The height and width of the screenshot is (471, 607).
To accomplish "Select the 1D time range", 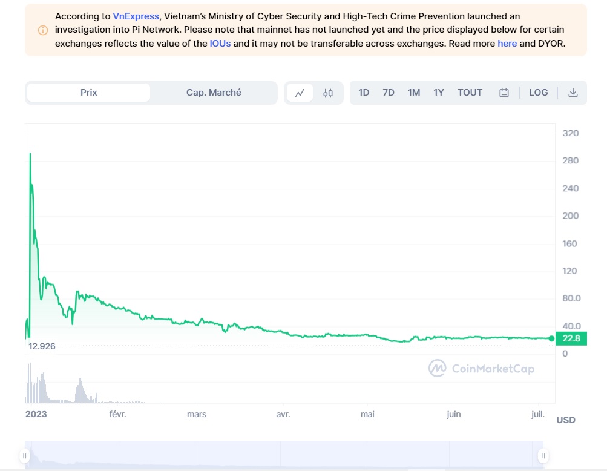I will (364, 93).
